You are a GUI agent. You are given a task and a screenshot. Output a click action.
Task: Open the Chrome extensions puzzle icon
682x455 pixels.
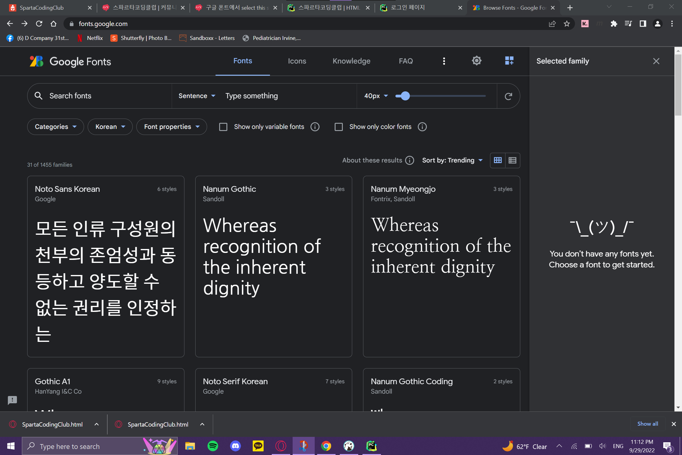614,24
